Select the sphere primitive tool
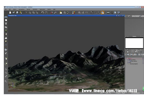This screenshot has width=144, height=95. point(6,20)
